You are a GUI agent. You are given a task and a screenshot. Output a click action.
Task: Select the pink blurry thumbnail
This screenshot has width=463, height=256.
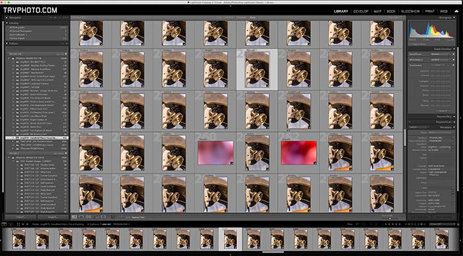(x=215, y=152)
